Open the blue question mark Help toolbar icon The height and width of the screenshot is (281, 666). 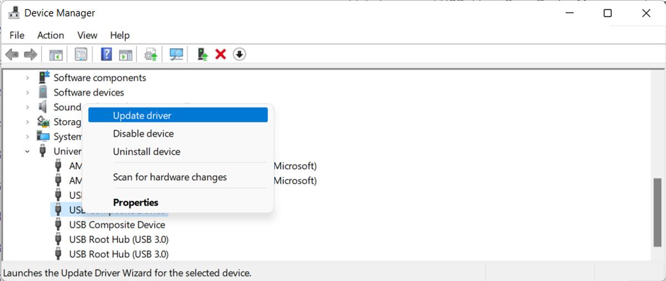coord(107,54)
